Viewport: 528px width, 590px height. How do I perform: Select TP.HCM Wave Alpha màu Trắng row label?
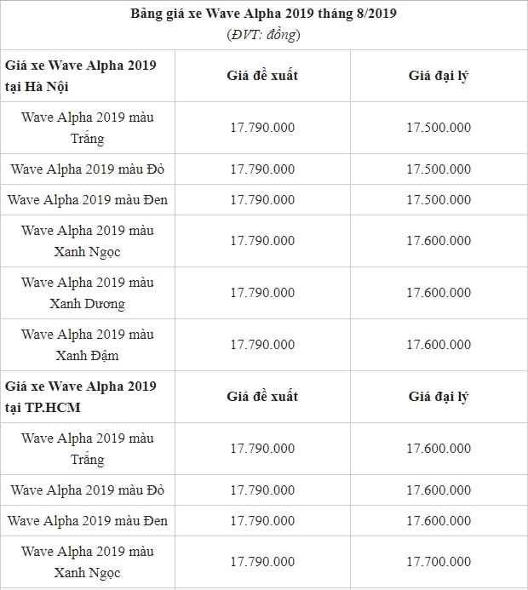point(88,449)
